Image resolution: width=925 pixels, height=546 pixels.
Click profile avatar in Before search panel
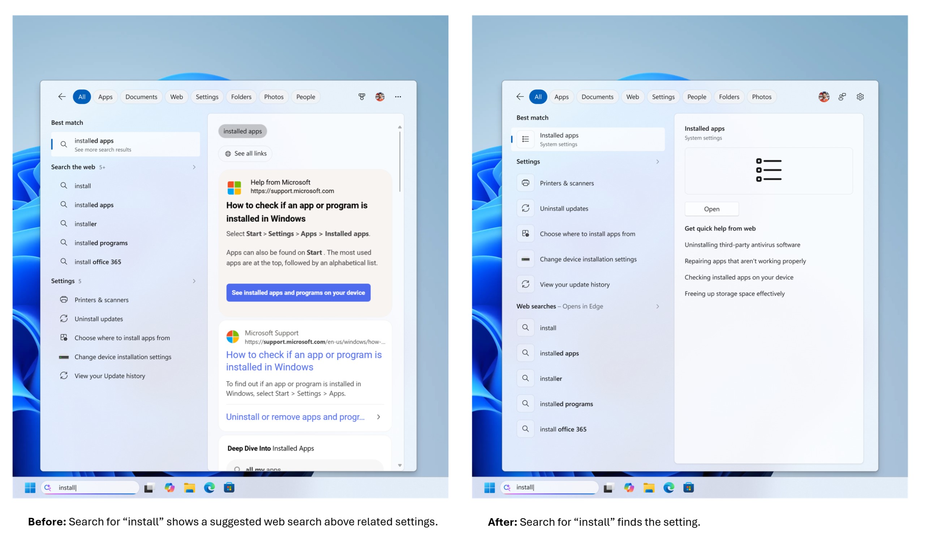(380, 97)
